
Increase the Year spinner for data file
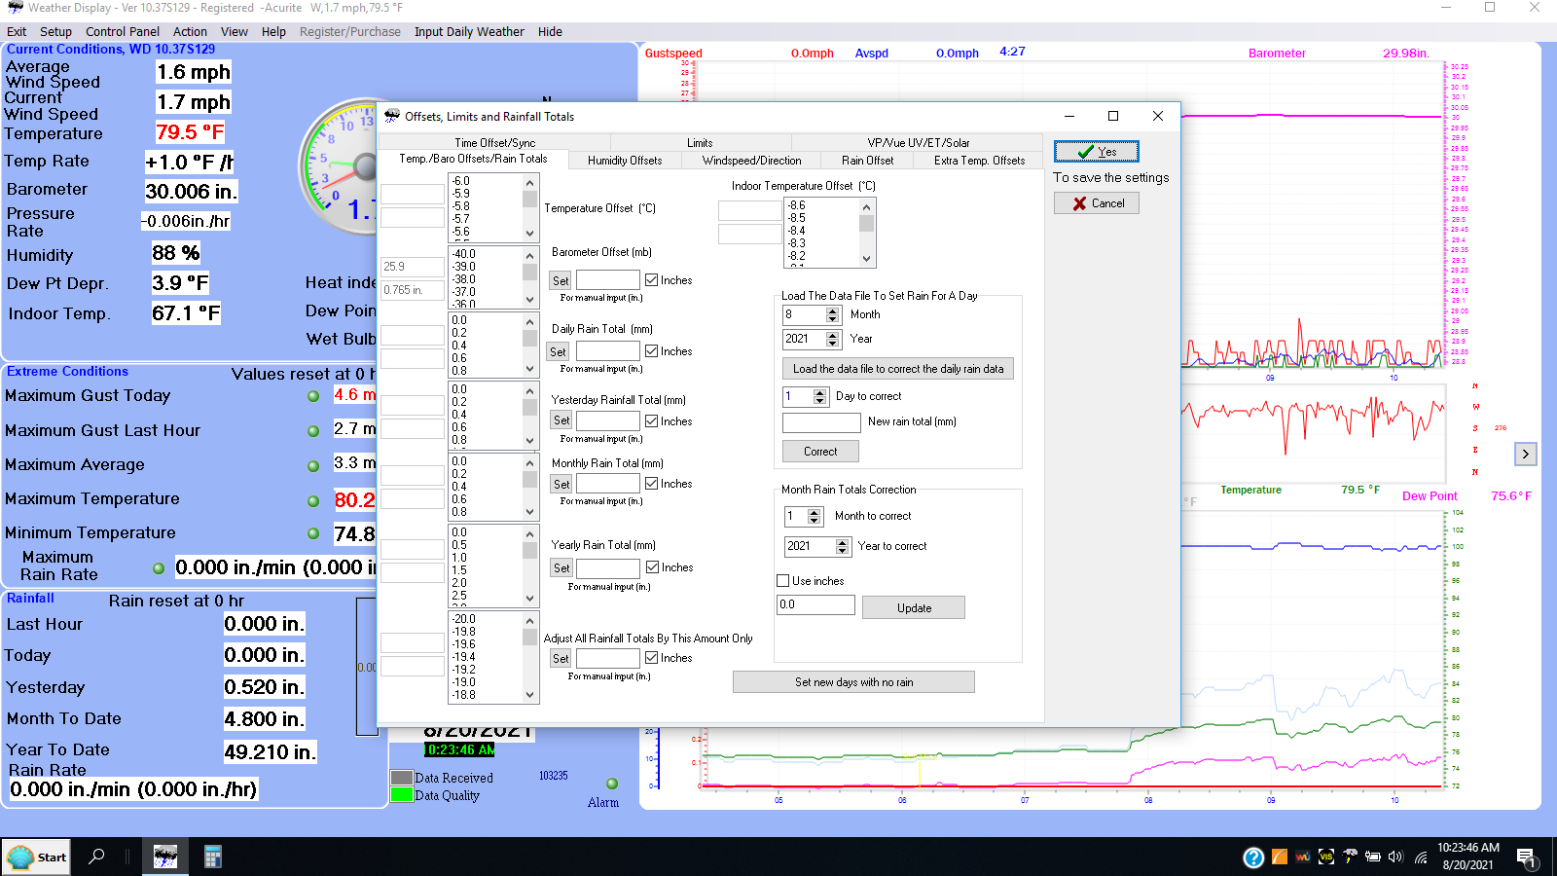(832, 335)
